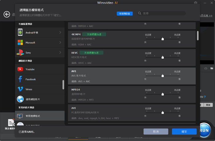Expand the Android手機 submenu chevron

tap(60, 32)
